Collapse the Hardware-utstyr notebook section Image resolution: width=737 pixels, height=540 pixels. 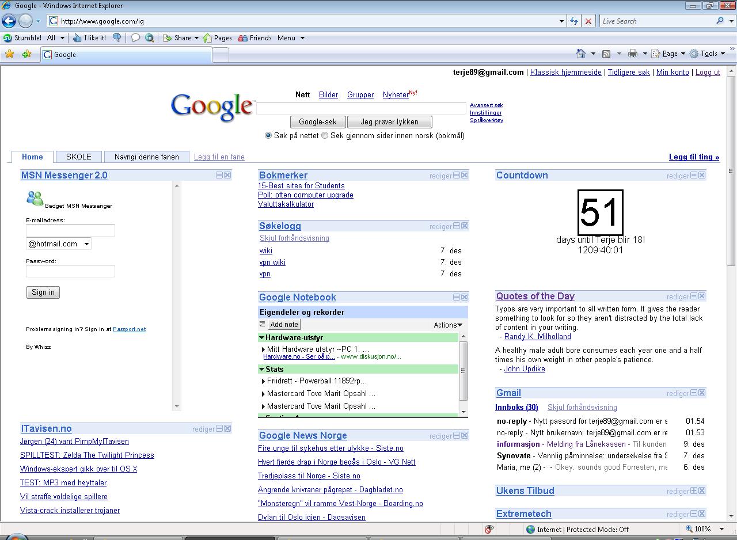click(261, 338)
